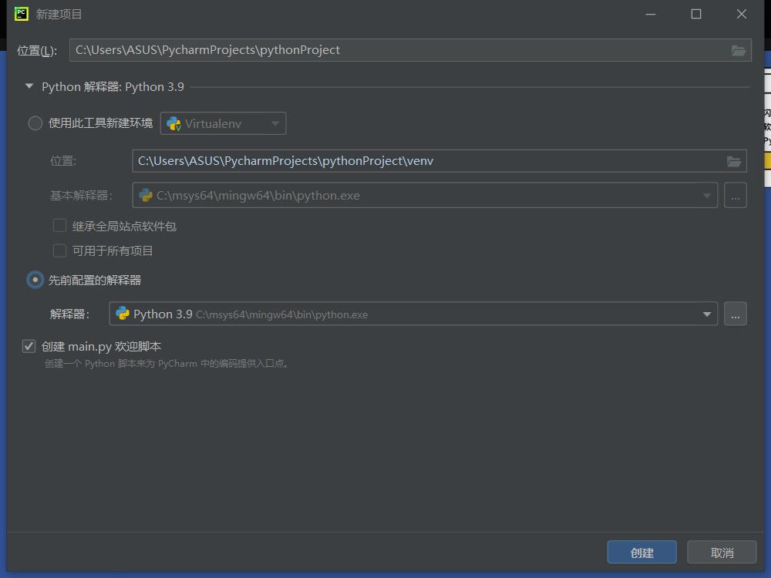Image resolution: width=771 pixels, height=578 pixels.
Task: Maximize the 新建项目 dialog window
Action: pyautogui.click(x=695, y=14)
